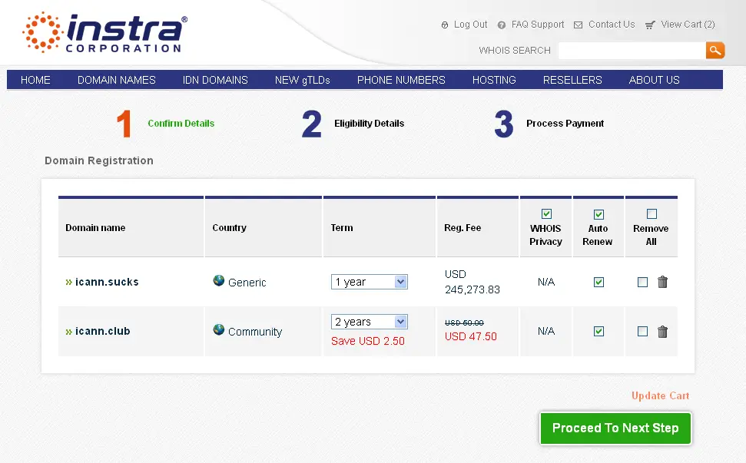Open the DOMAIN NAMES menu
Image resolution: width=746 pixels, height=463 pixels.
(x=117, y=80)
